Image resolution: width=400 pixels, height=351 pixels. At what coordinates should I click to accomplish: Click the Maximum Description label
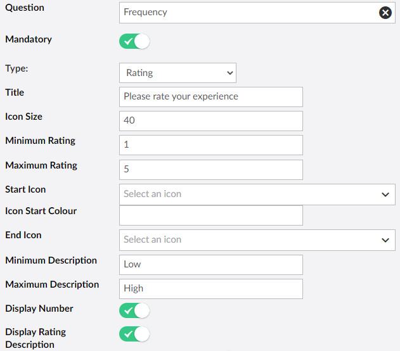[52, 284]
